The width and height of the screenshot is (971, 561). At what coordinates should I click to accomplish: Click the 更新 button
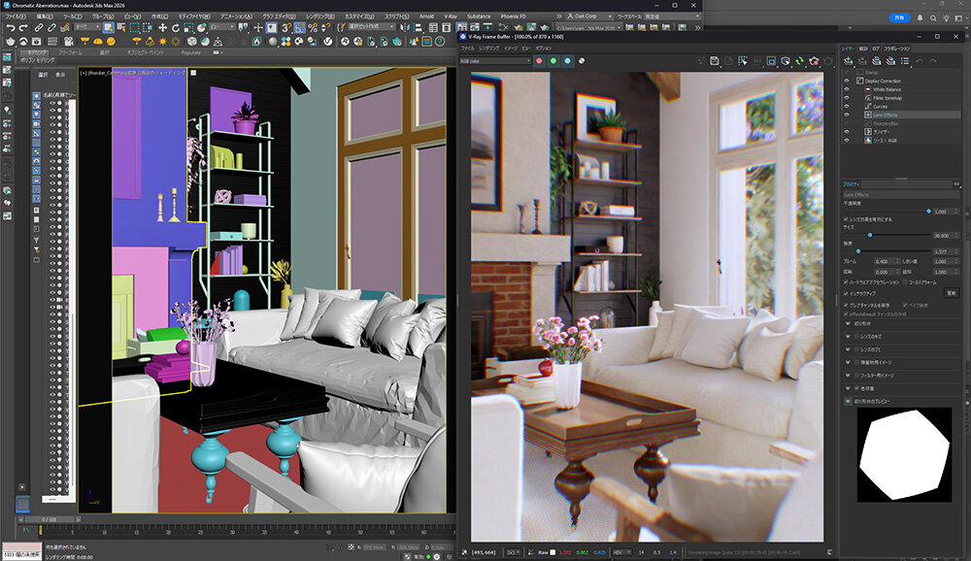tap(952, 292)
